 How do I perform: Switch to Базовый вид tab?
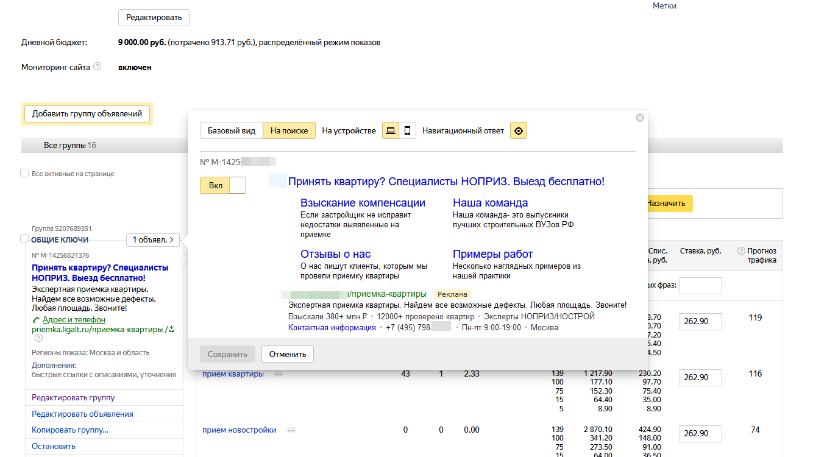(232, 130)
